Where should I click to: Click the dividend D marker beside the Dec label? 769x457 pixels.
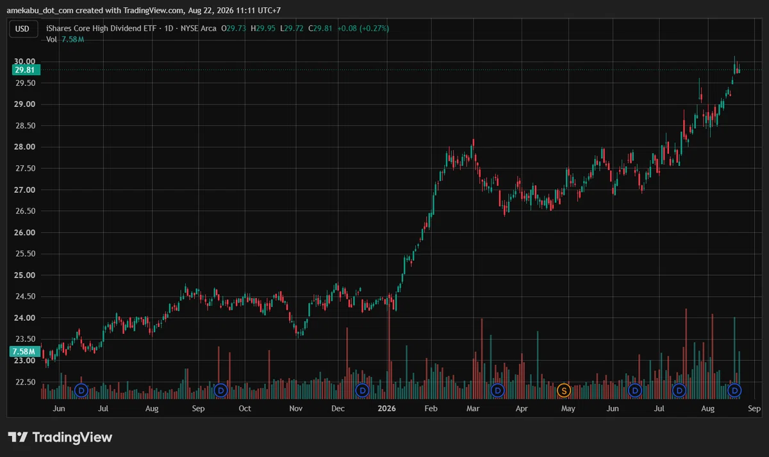[362, 390]
